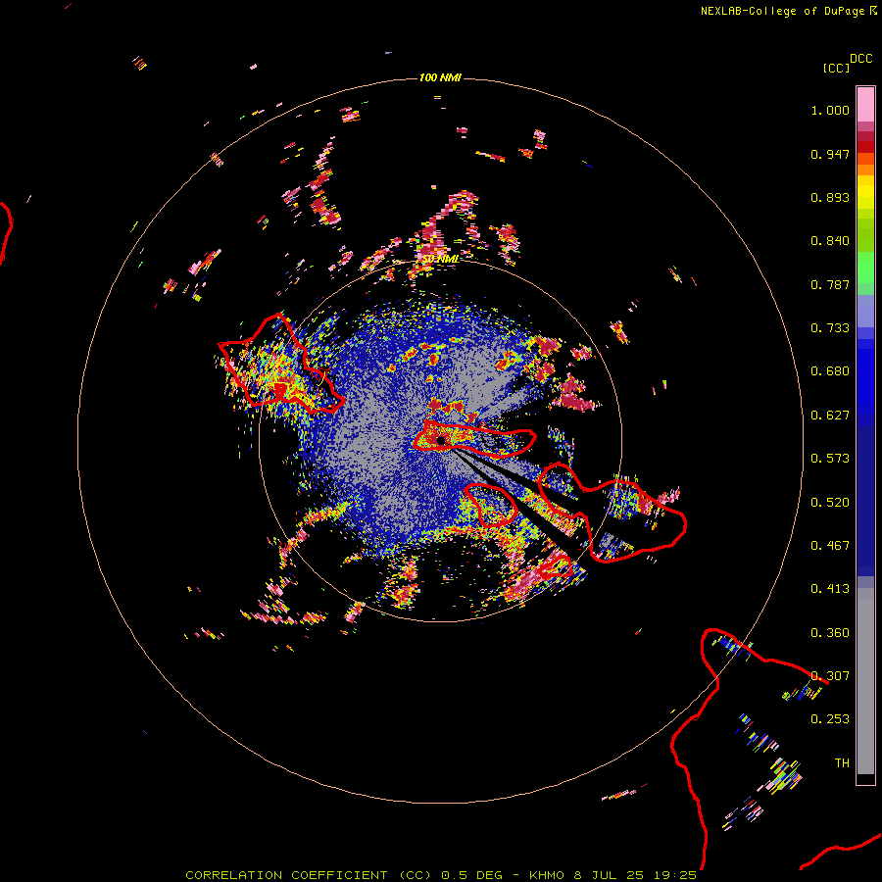
Task: Click the gray color bar segment near 0.360
Action: (x=865, y=681)
